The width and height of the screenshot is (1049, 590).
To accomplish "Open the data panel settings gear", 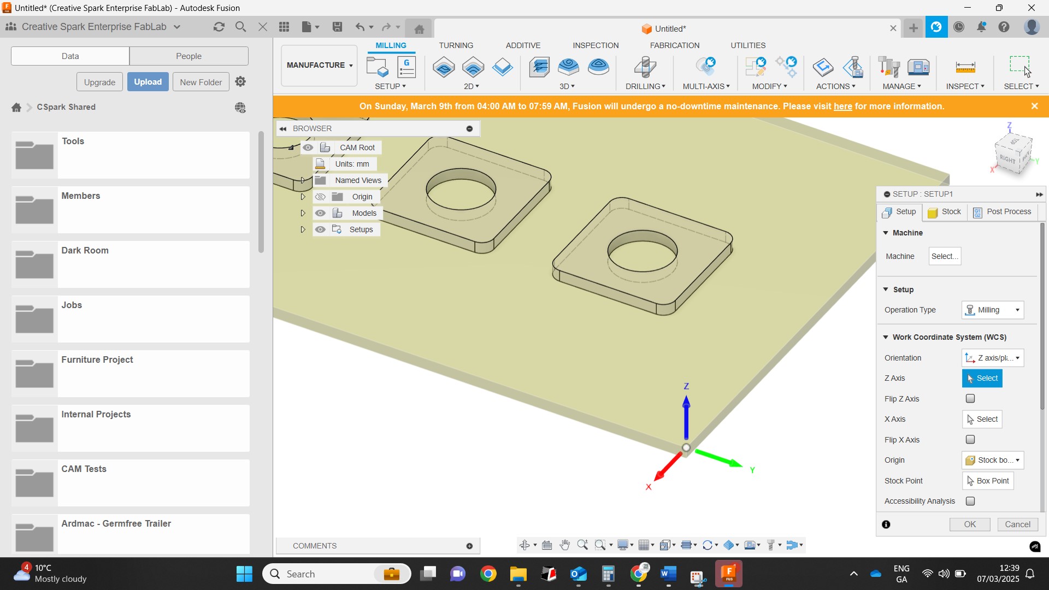I will tap(240, 81).
